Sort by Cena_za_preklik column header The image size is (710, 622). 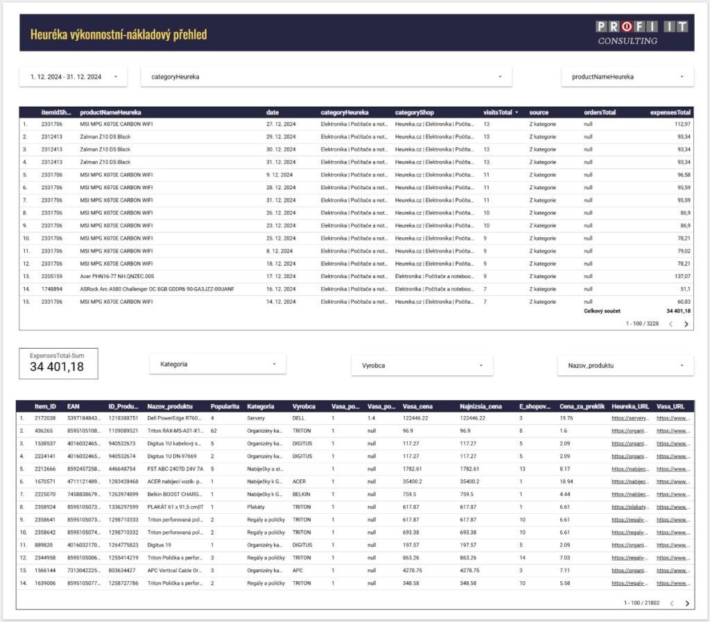(582, 406)
